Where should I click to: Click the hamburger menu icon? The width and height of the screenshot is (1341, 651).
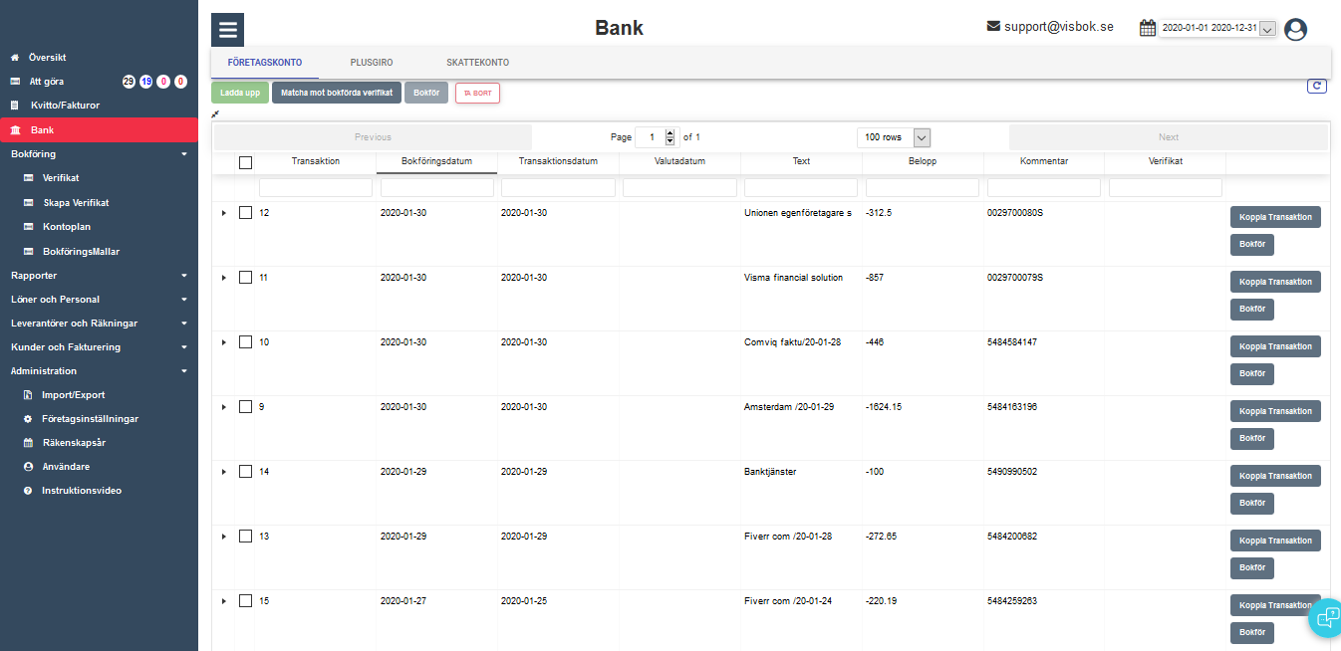[227, 30]
